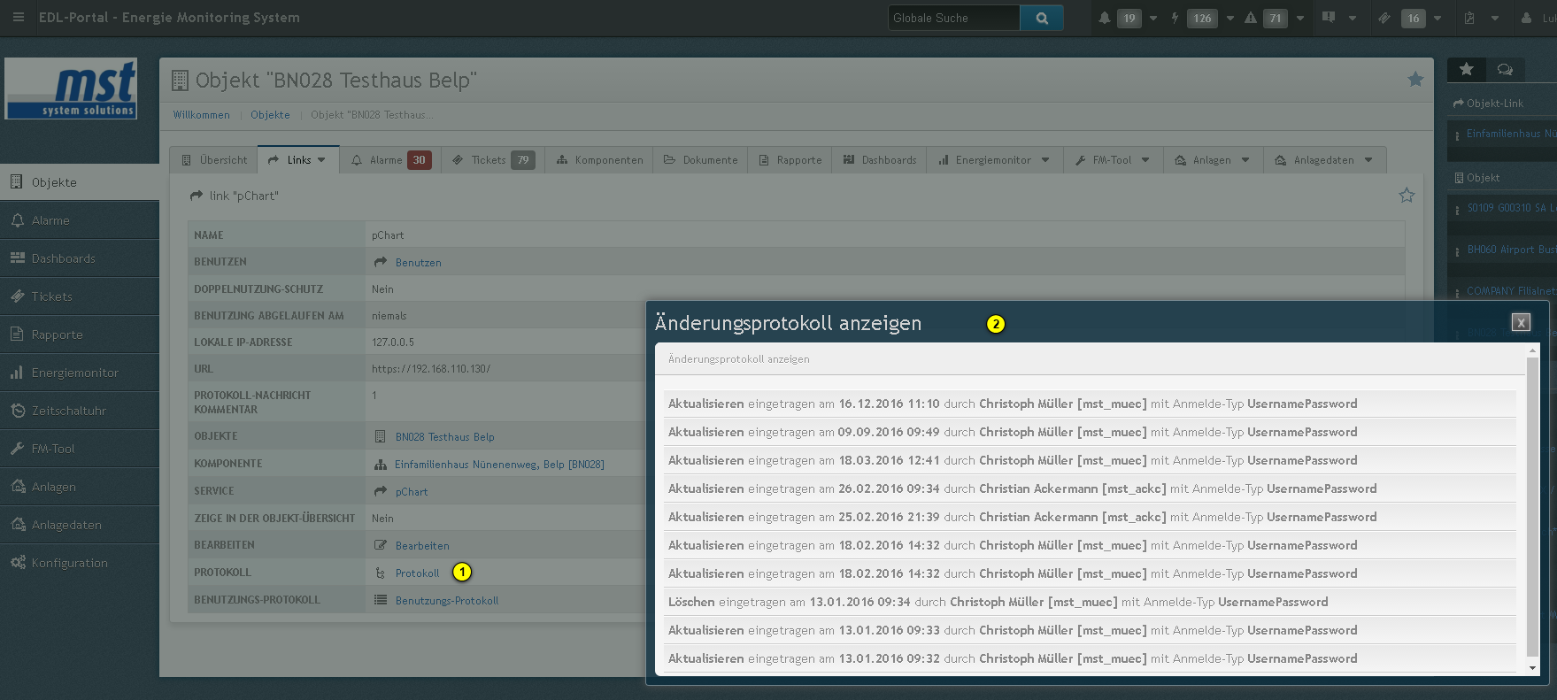Click the Willkommen breadcrumb link
Image resolution: width=1557 pixels, height=700 pixels.
pyautogui.click(x=201, y=115)
